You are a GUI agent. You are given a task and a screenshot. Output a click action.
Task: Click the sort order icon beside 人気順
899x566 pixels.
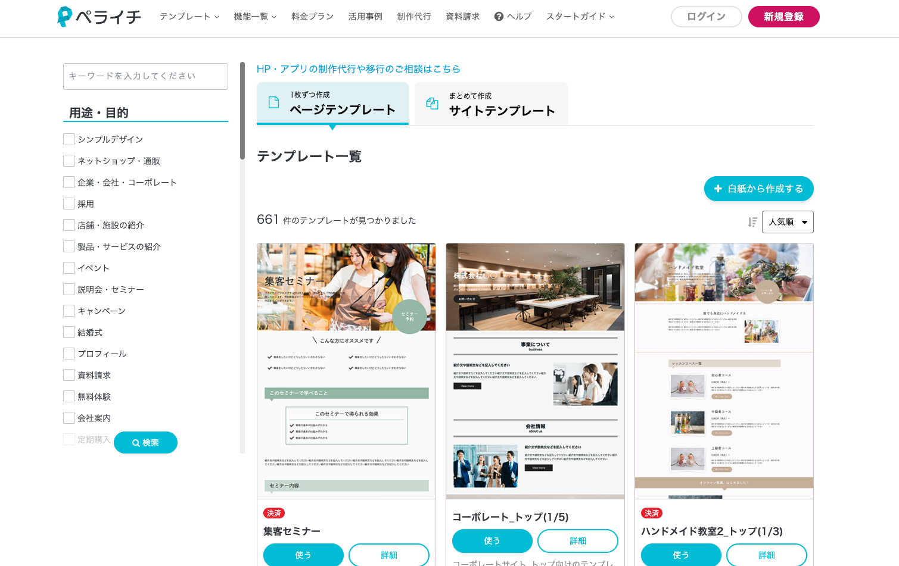click(x=752, y=222)
